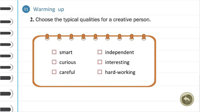This screenshot has width=200, height=112.
Task: Select the 'careful' checkbox
Action: click(54, 72)
